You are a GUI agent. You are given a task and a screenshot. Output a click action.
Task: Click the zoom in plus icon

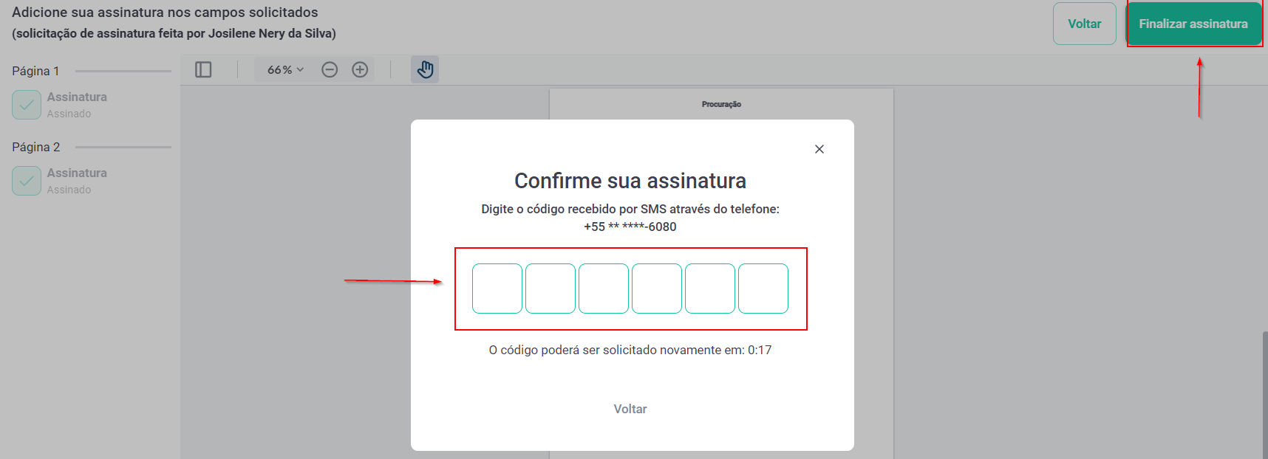360,69
